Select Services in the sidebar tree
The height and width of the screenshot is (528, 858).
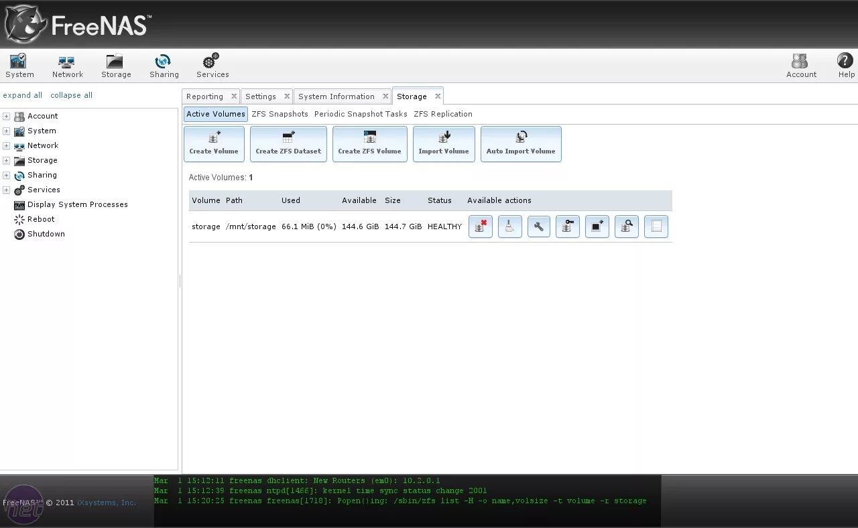pyautogui.click(x=44, y=190)
